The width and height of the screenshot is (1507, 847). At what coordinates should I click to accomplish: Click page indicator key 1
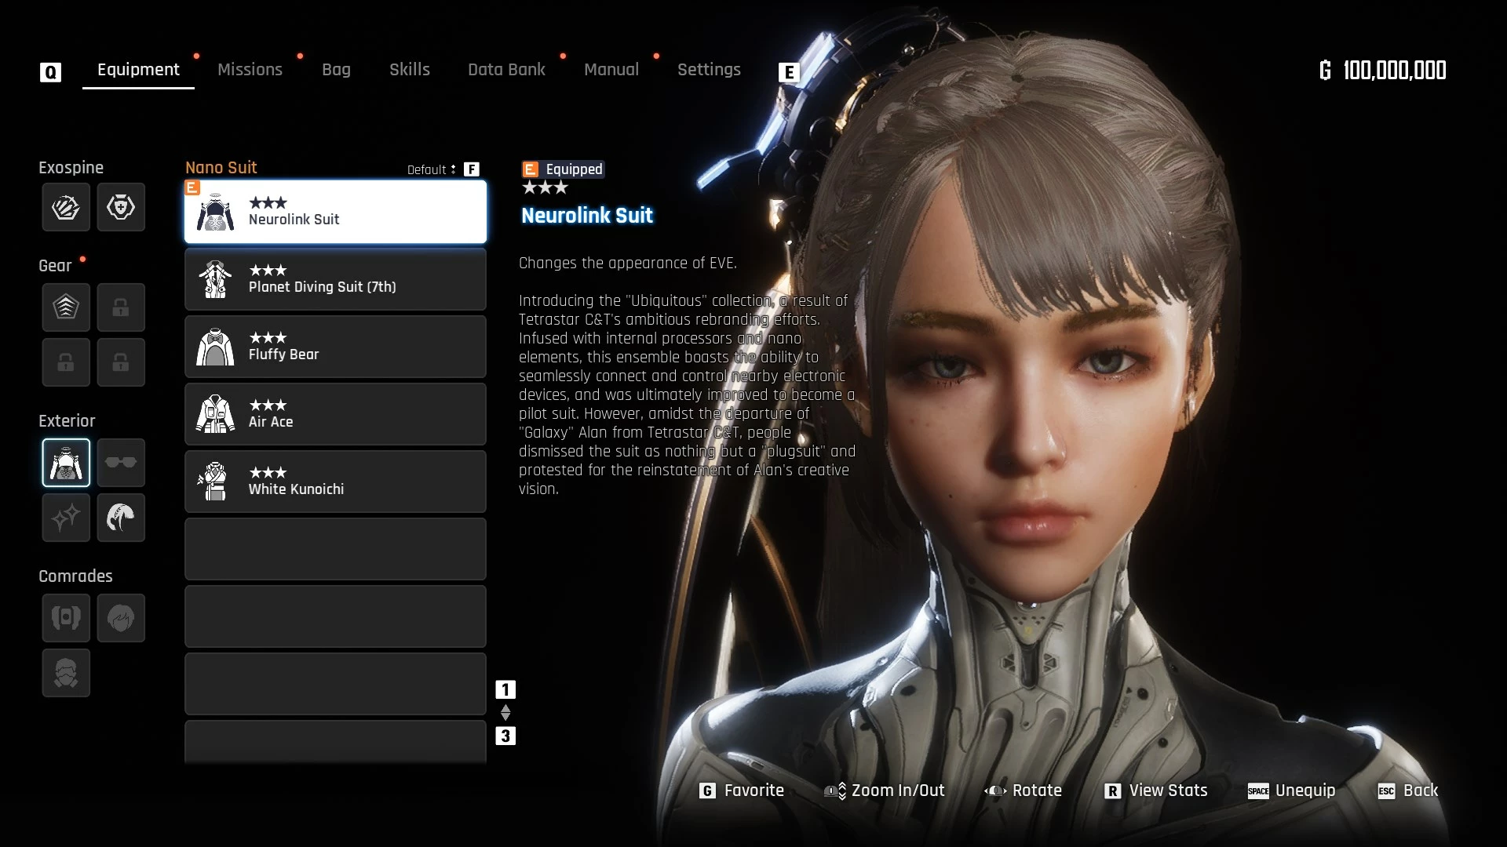pyautogui.click(x=505, y=689)
